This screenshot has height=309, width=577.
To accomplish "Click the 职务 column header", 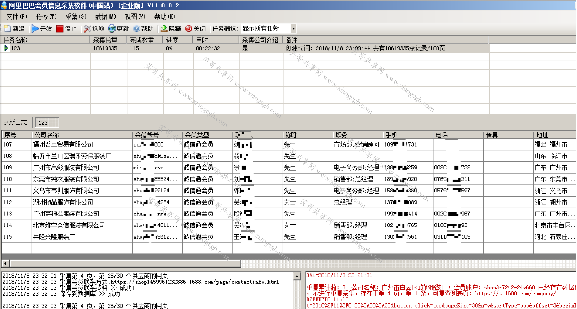I will point(358,135).
